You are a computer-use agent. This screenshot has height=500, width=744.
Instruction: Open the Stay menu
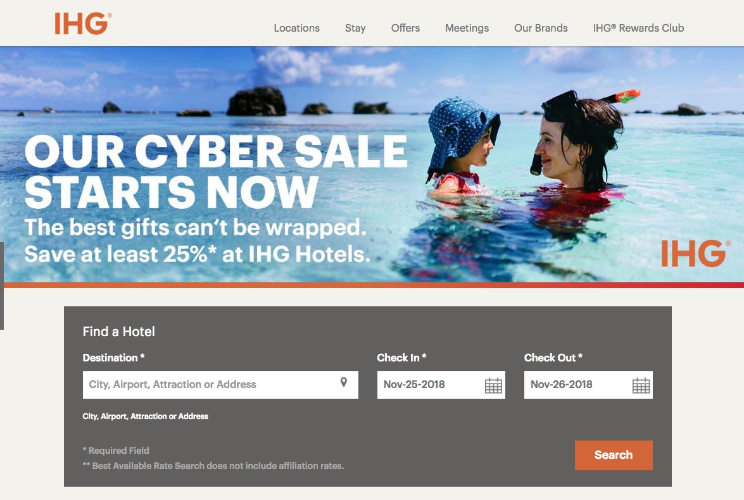click(355, 28)
